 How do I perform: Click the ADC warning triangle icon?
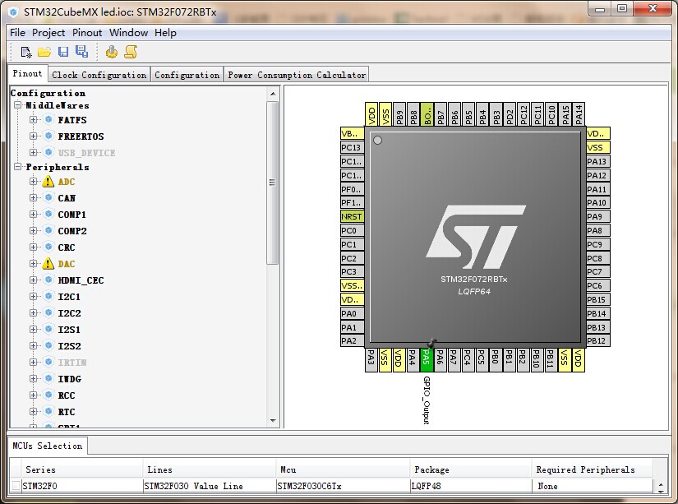[x=48, y=182]
